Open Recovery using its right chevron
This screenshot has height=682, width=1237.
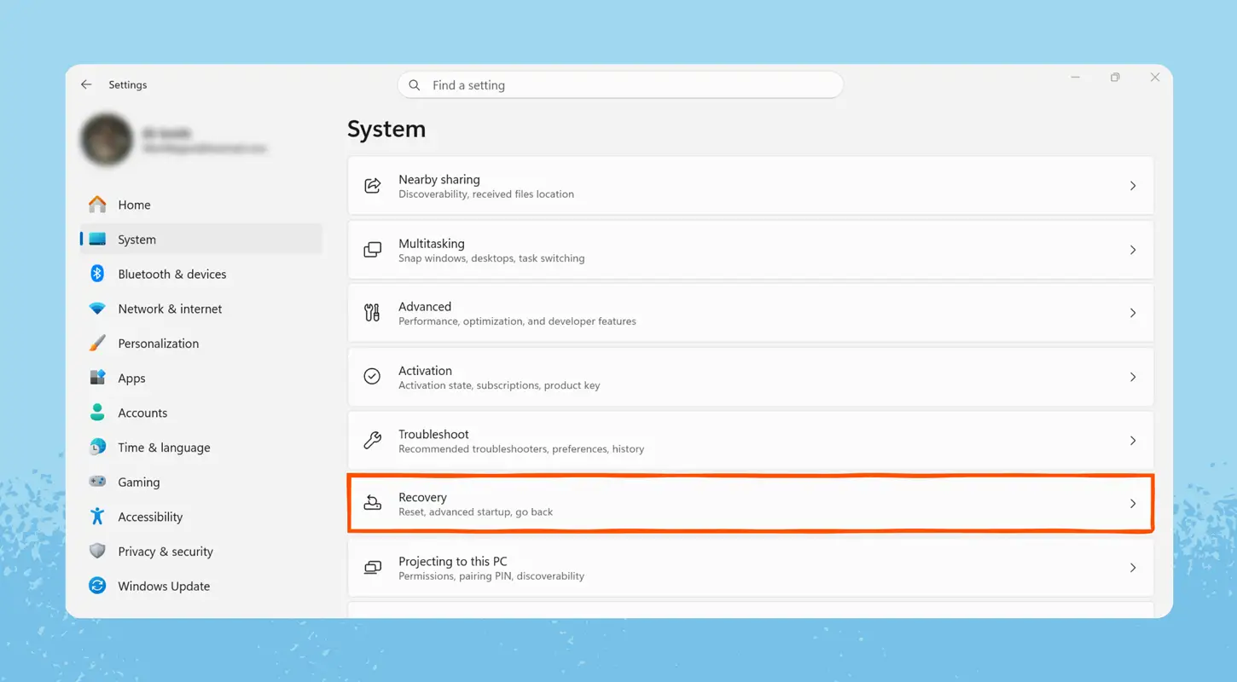(1133, 504)
